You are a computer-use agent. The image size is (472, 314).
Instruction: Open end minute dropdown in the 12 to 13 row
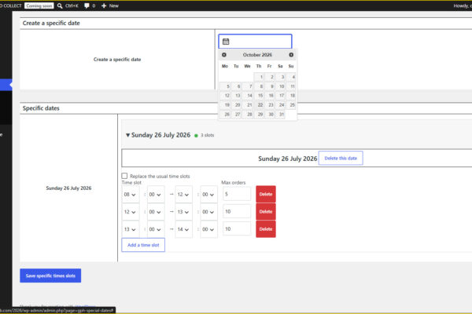tap(208, 212)
